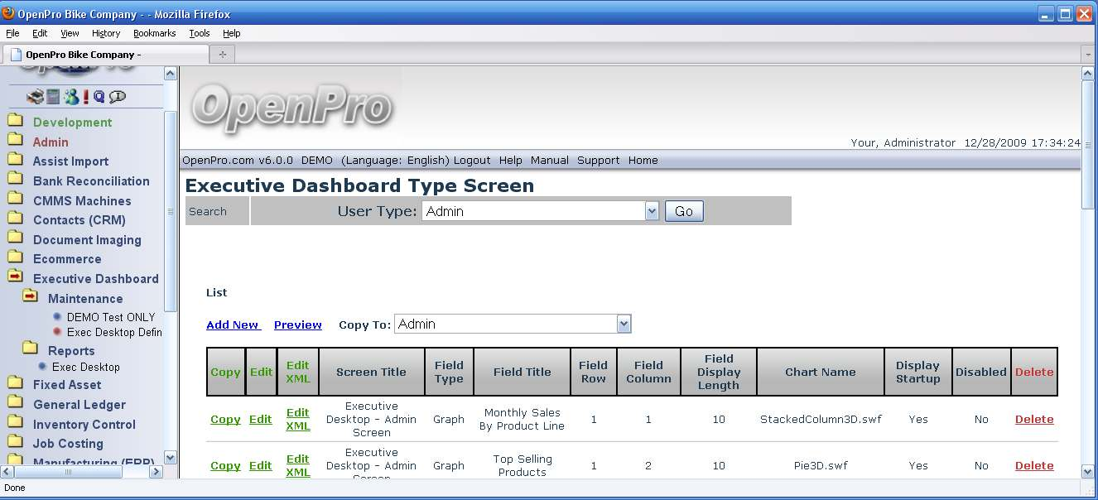Open the User Type dropdown
The height and width of the screenshot is (500, 1098).
click(x=652, y=211)
